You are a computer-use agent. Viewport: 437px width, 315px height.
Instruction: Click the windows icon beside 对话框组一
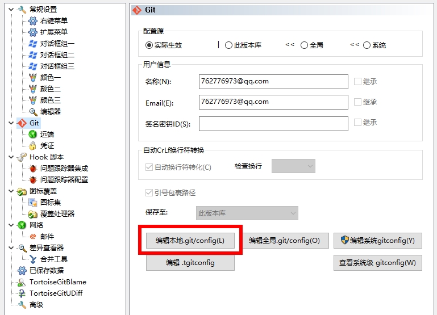point(32,44)
